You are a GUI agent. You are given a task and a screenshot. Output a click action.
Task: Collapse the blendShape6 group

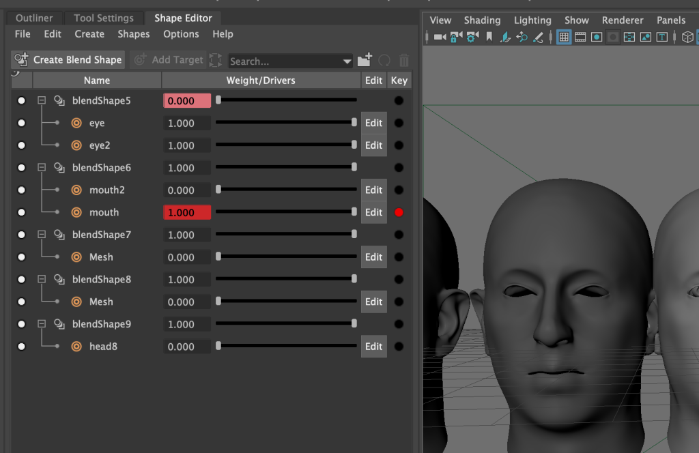click(42, 168)
